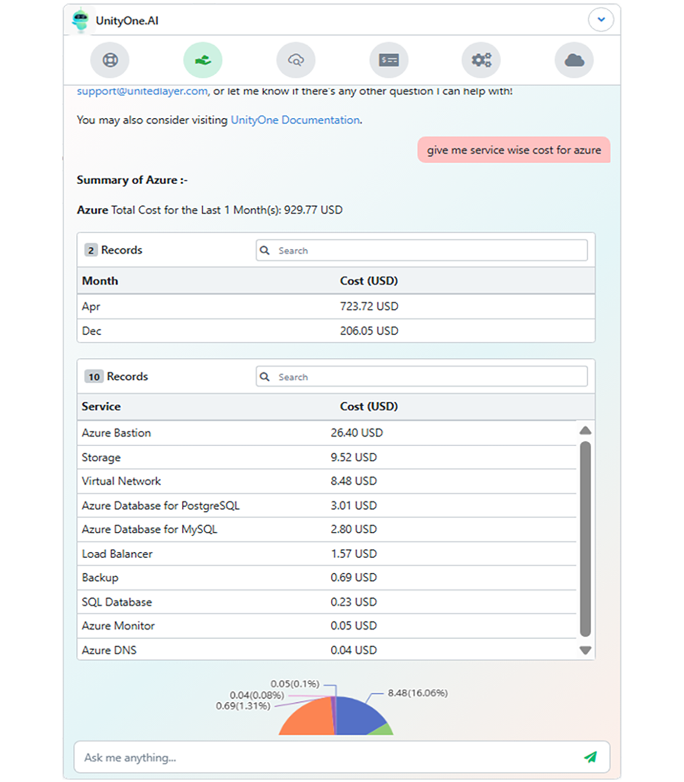Click the service table scroll-up arrow
This screenshot has height=782, width=684.
[585, 431]
